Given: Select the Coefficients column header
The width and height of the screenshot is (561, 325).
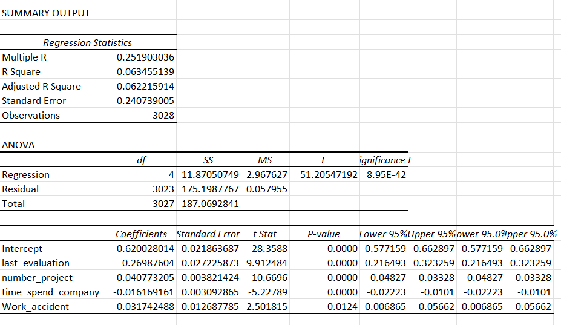Looking at the screenshot, I should (x=142, y=234).
